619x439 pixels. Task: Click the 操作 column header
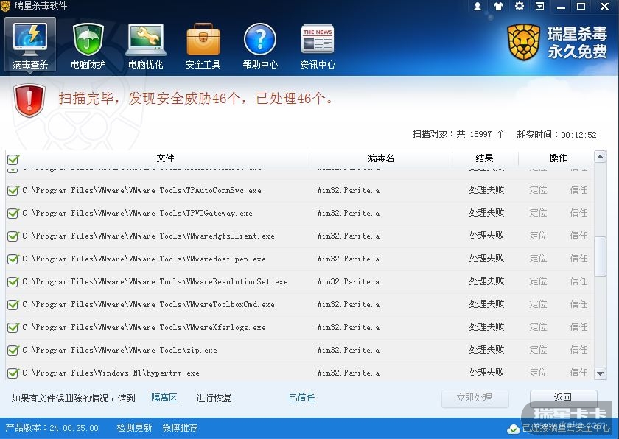click(x=557, y=158)
